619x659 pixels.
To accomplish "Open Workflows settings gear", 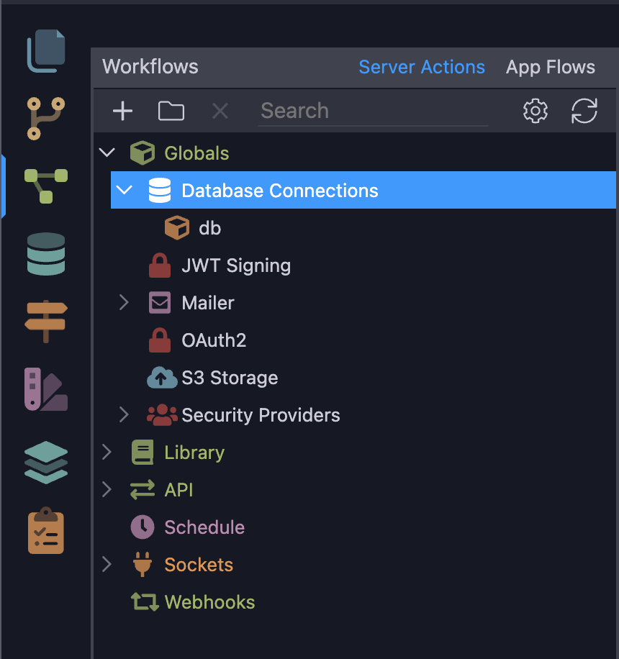I will pos(536,111).
